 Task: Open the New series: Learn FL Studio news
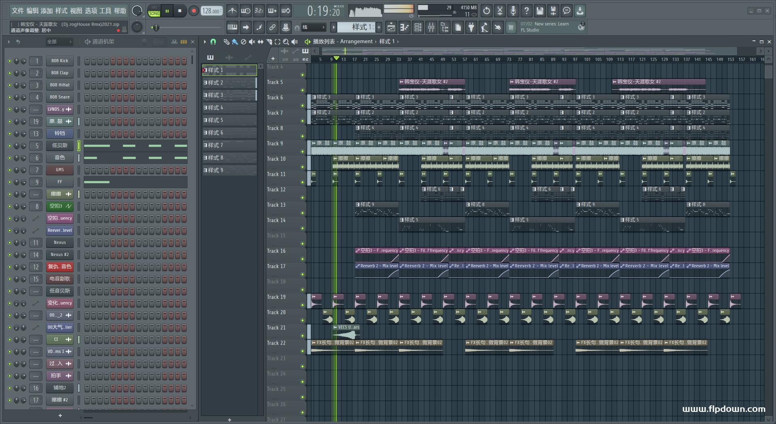[552, 27]
